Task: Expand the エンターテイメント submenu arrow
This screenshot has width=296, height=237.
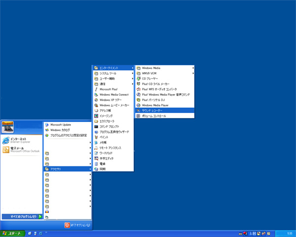Action: 133,68
